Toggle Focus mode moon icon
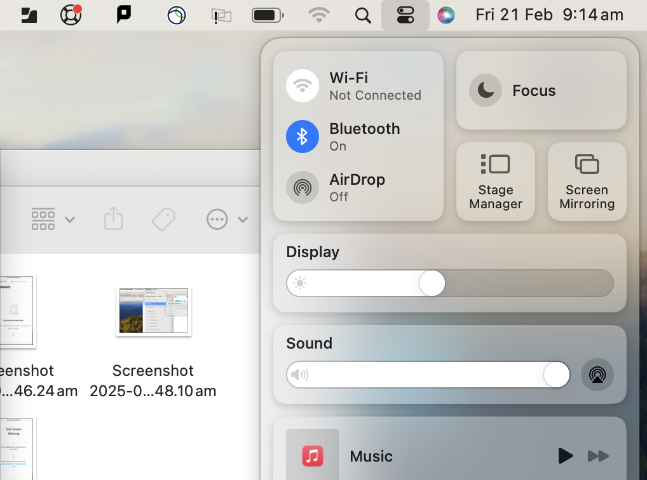Viewport: 647px width, 480px height. point(486,91)
